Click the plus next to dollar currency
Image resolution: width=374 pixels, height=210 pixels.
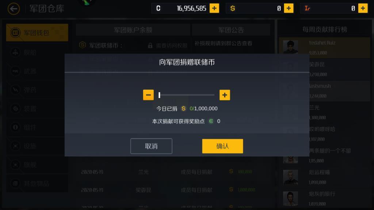(289, 8)
